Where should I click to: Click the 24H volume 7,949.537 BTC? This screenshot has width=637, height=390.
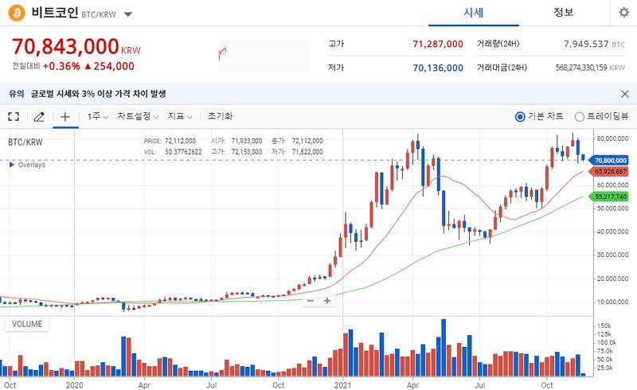(x=594, y=44)
